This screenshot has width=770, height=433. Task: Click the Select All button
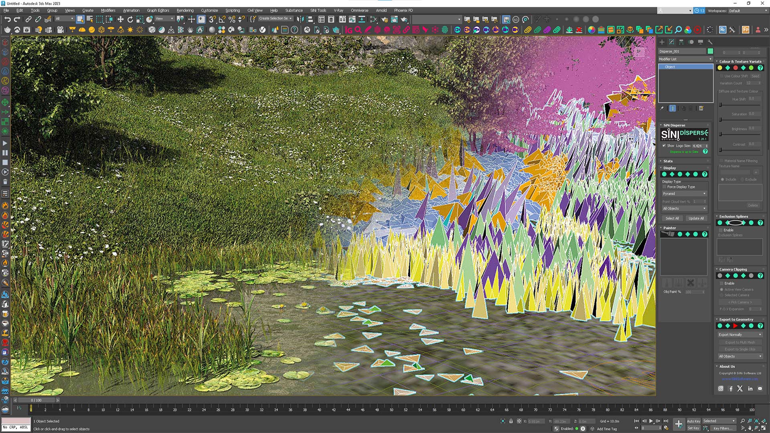point(673,219)
